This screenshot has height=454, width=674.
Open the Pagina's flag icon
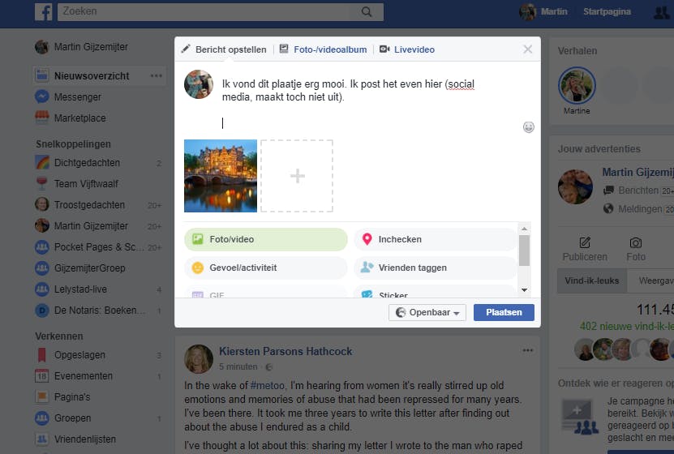(x=41, y=397)
